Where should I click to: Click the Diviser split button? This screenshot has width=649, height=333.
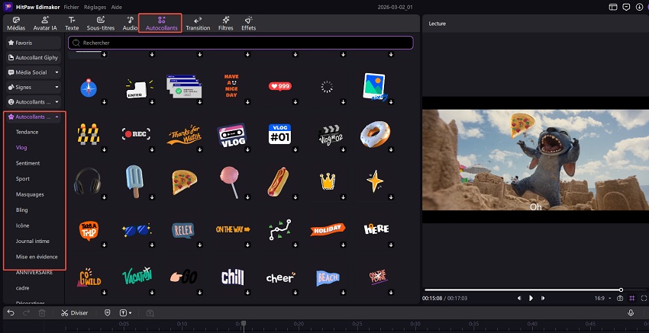click(x=75, y=312)
